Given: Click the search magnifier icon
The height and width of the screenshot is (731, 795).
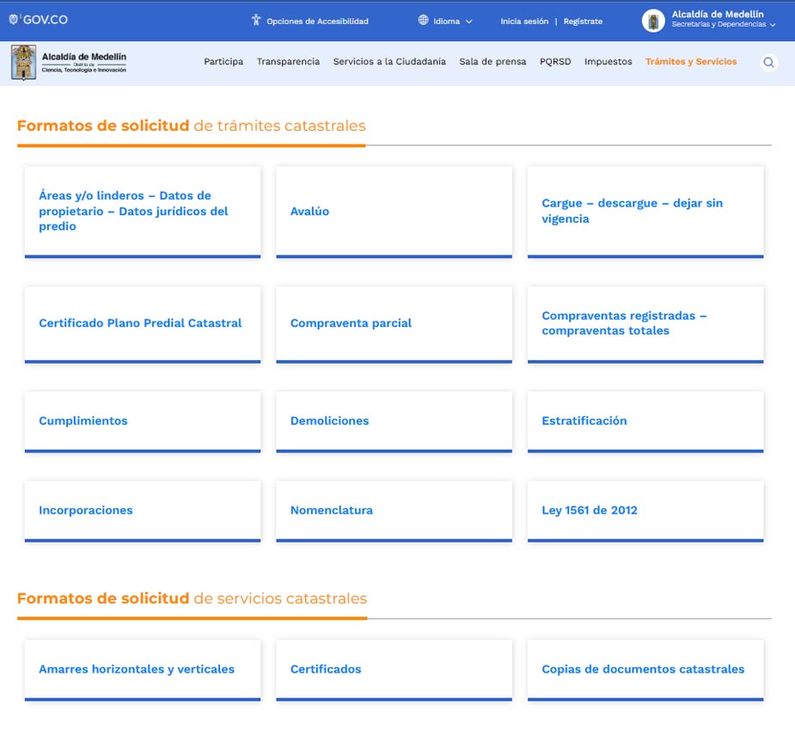Looking at the screenshot, I should pyautogui.click(x=768, y=62).
